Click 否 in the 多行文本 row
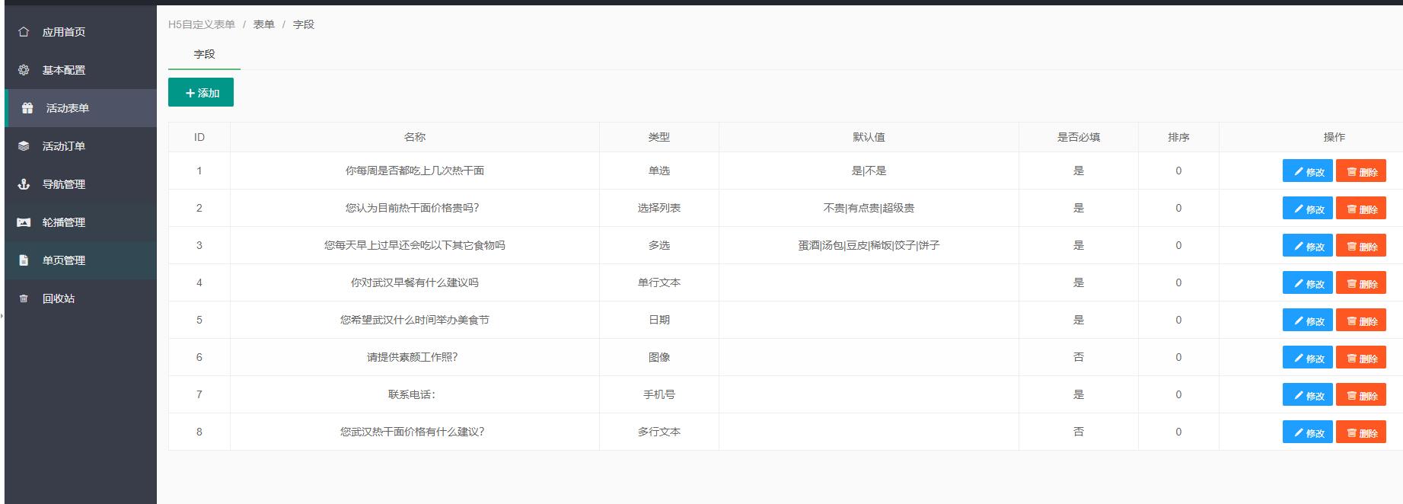 1079,432
